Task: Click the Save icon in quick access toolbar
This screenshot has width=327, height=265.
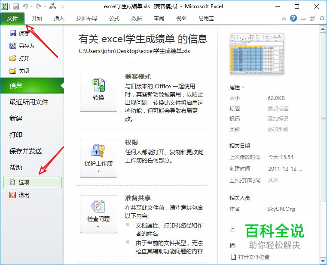Action: click(16, 6)
